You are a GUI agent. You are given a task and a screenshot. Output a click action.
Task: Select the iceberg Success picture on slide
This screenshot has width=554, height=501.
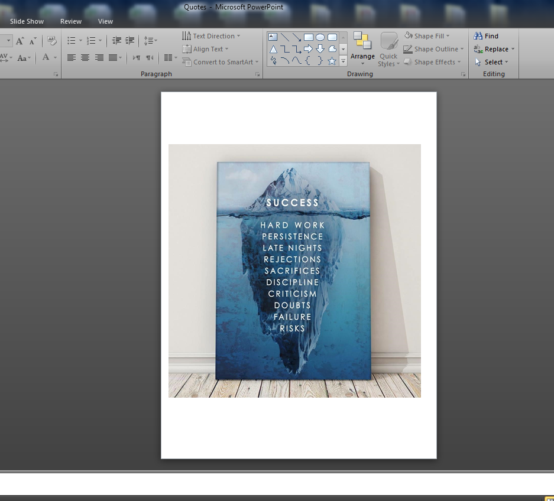coord(294,271)
